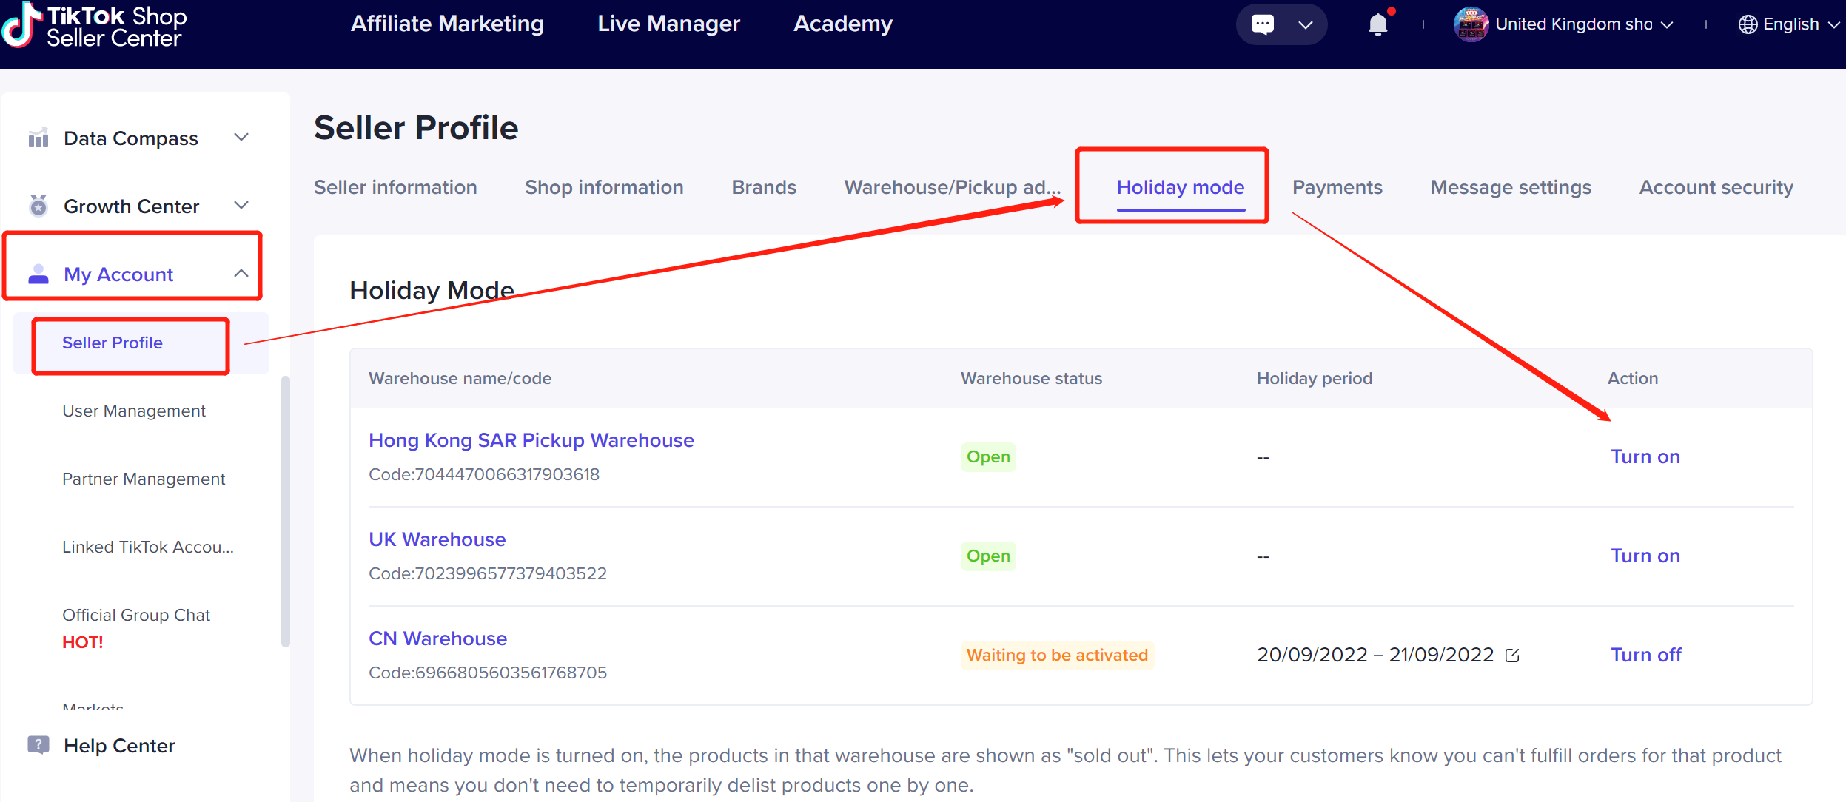Click the Growth Center medal icon

pos(38,206)
